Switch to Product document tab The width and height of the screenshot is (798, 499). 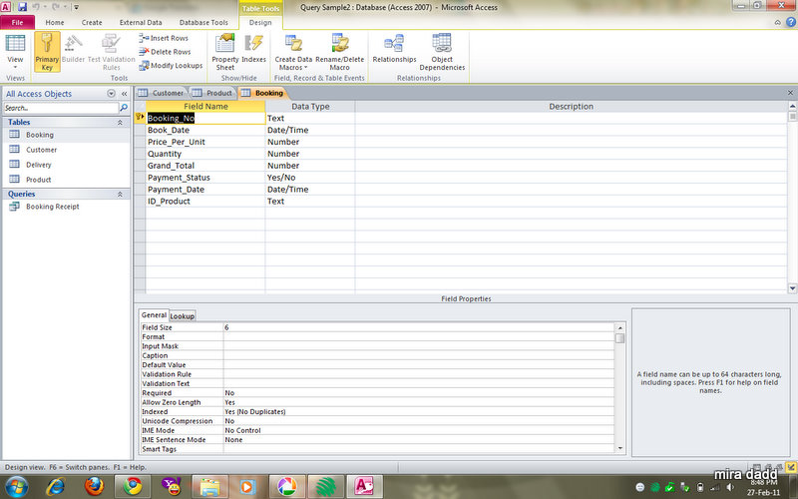(213, 93)
